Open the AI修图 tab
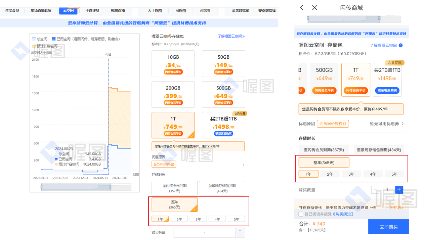This screenshot has width=425, height=240. click(181, 11)
